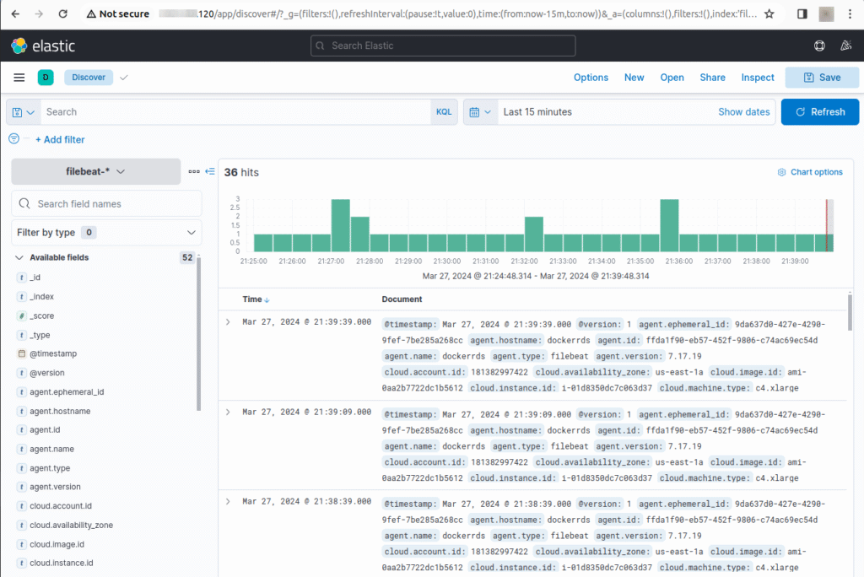Click New in the top menu
The width and height of the screenshot is (864, 577).
(x=634, y=78)
